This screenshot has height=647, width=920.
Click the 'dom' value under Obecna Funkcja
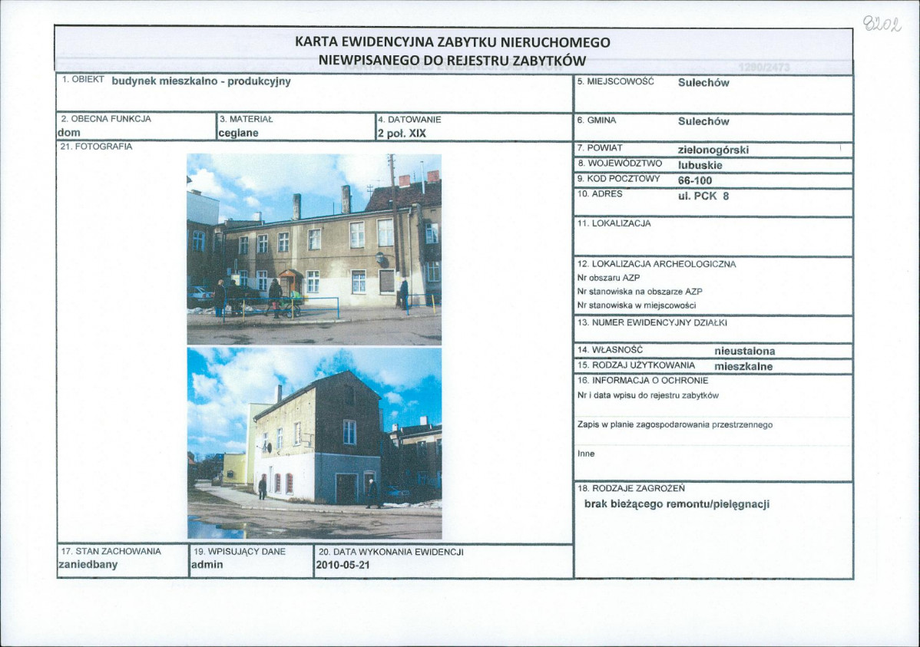[x=69, y=133]
